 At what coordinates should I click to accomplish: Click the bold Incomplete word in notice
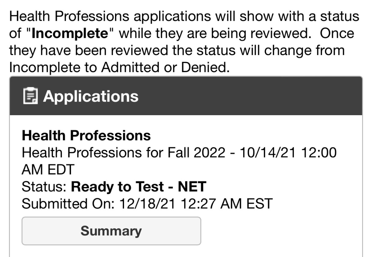[69, 33]
